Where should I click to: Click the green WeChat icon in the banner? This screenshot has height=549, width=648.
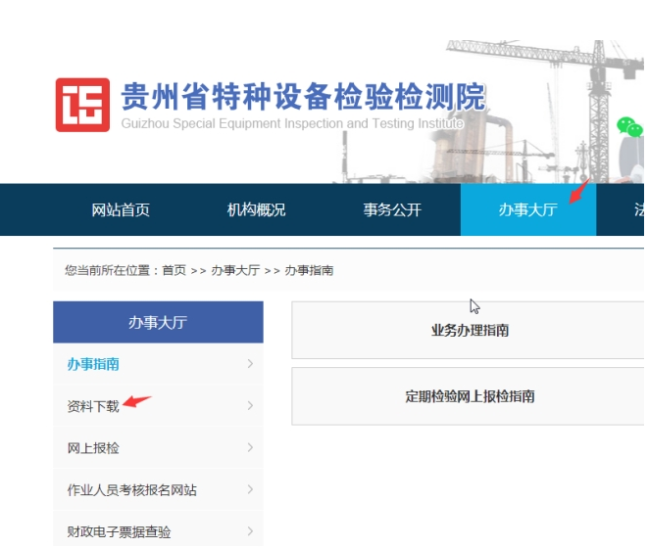[629, 127]
